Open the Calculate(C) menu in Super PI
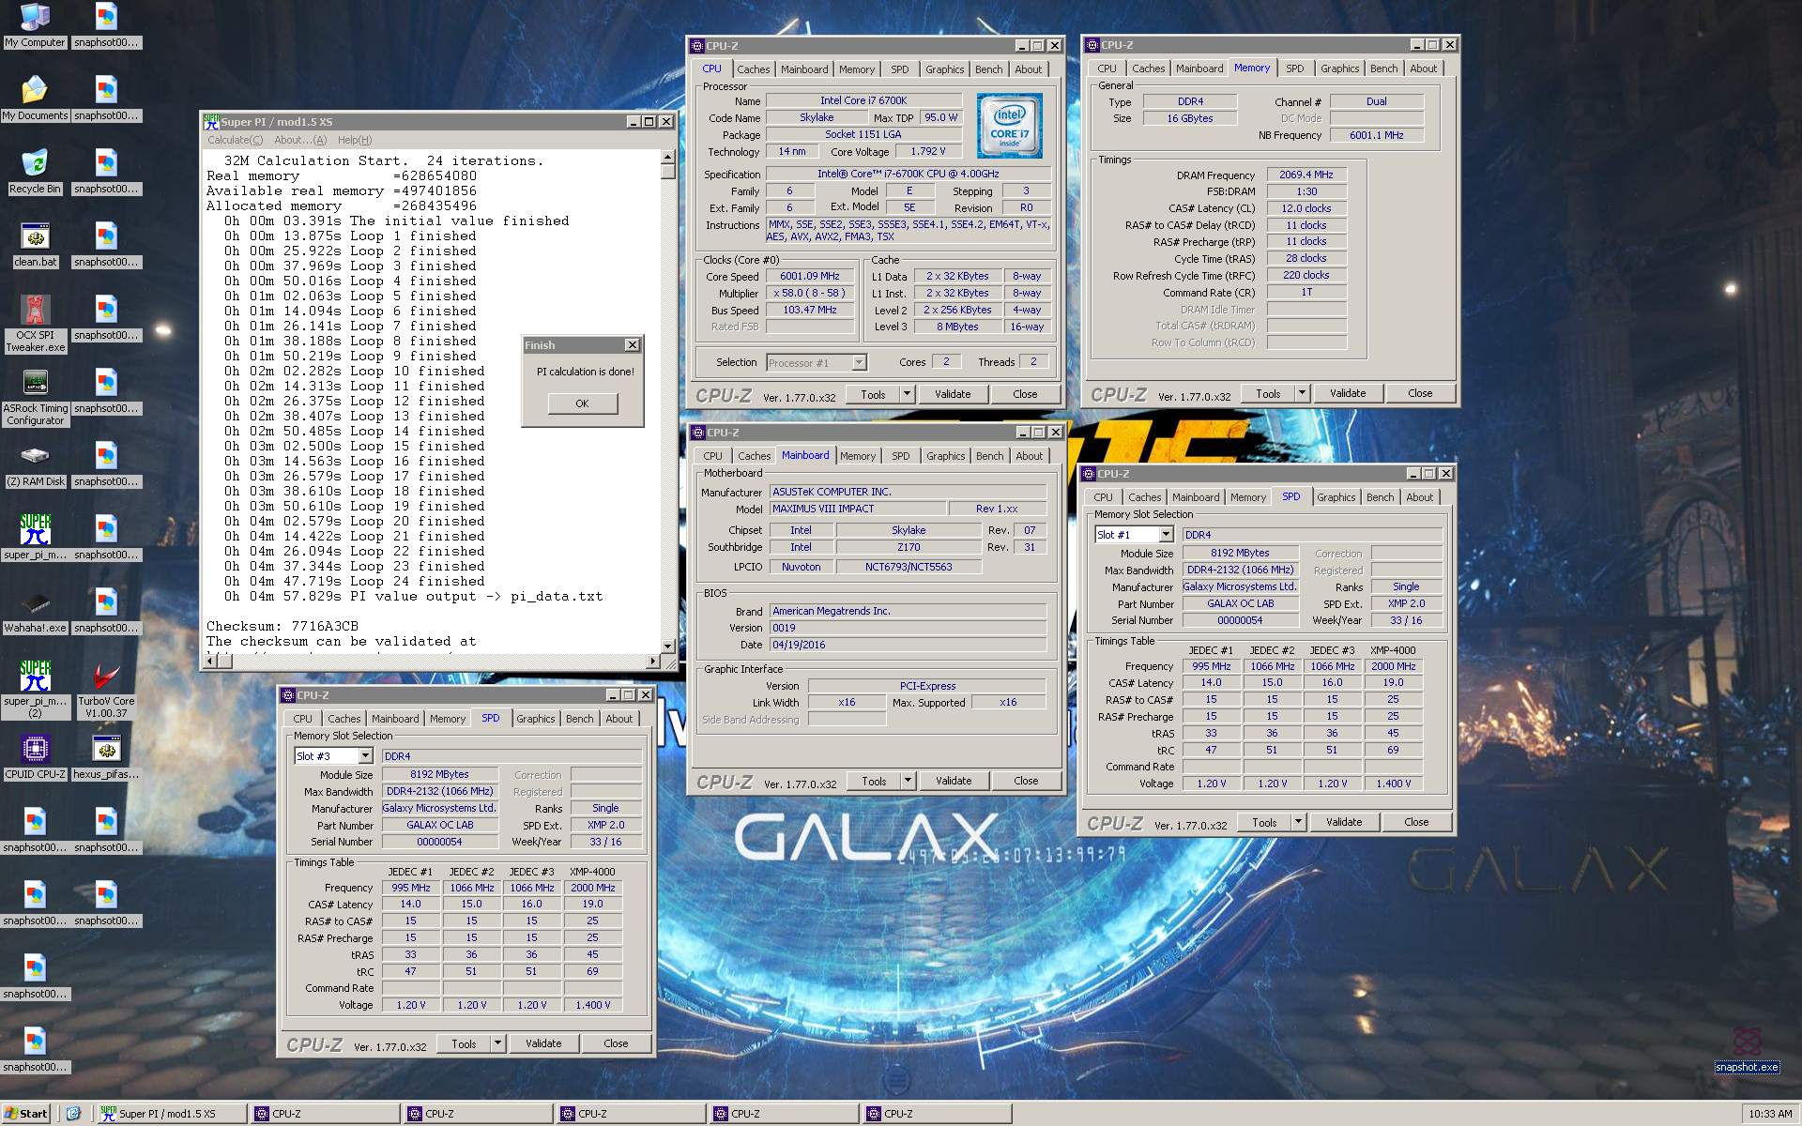Screen dimensions: 1802x1126 coord(235,140)
